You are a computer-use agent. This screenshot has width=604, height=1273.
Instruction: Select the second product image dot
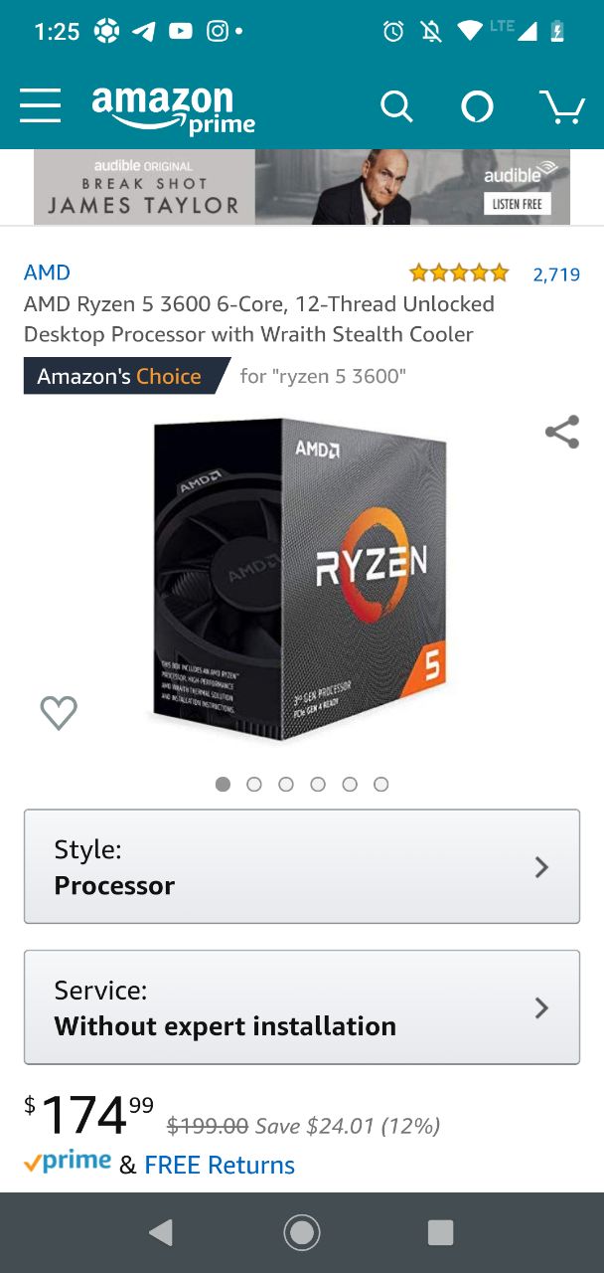tap(254, 785)
